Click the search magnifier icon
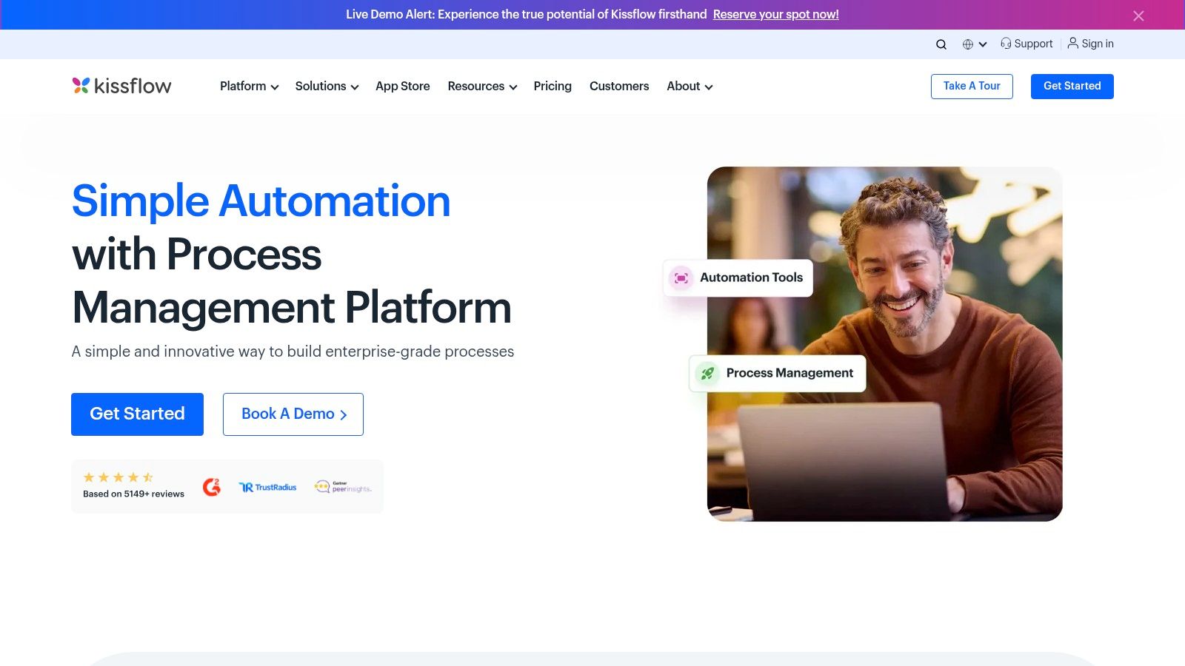Screen dimensions: 1185x666 (x=941, y=44)
